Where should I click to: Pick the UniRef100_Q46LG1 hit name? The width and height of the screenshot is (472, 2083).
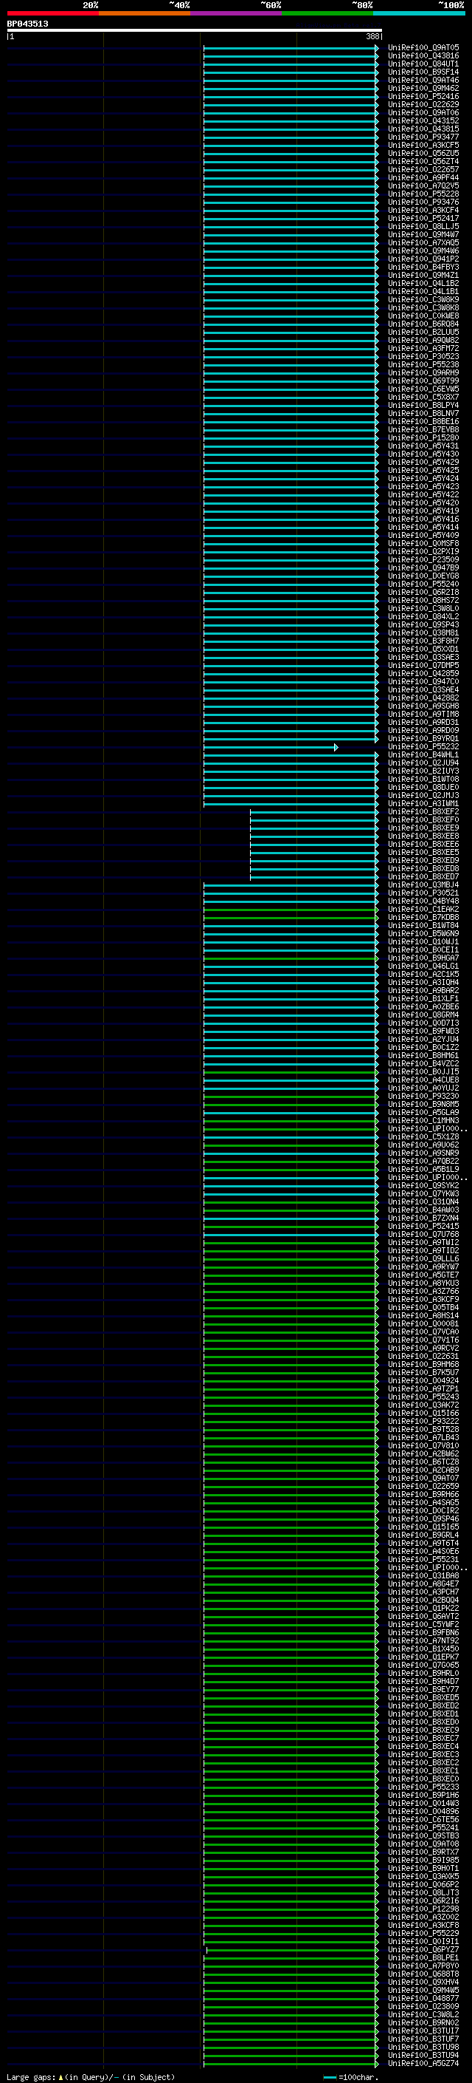pyautogui.click(x=423, y=967)
